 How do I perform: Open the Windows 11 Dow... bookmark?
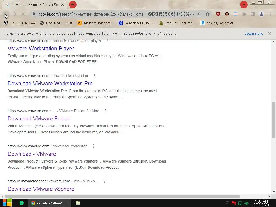137,23
